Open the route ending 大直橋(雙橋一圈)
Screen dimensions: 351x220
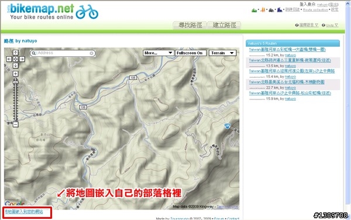(287, 50)
